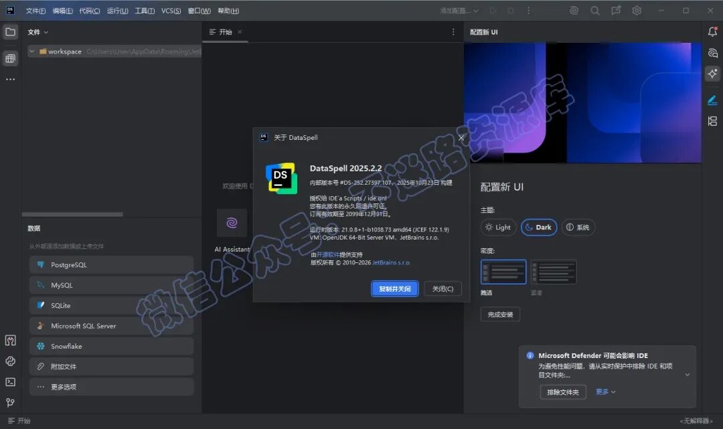Screen dimensions: 723x429
Task: Click the 关闭(C) button
Action: point(443,289)
